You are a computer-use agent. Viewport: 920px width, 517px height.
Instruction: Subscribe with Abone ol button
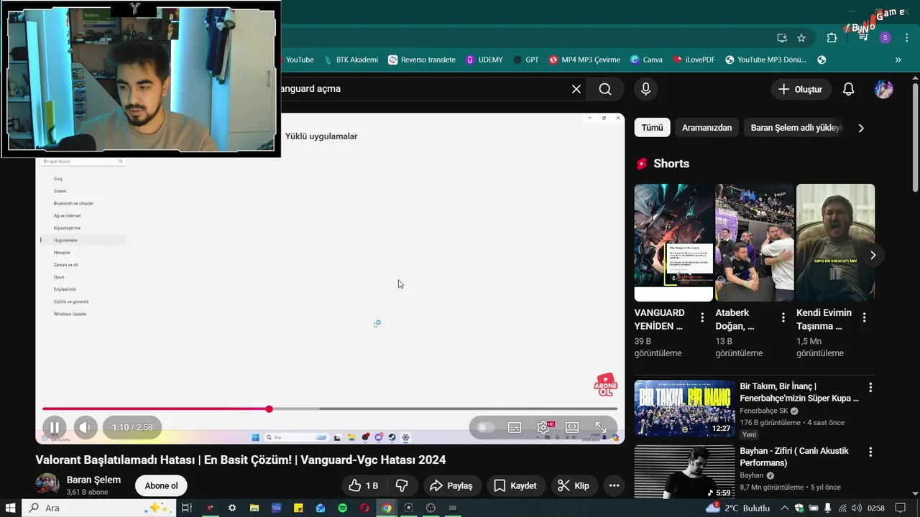coord(161,486)
